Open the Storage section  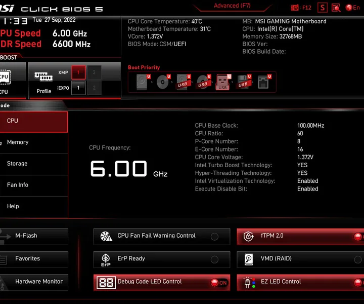point(34,164)
